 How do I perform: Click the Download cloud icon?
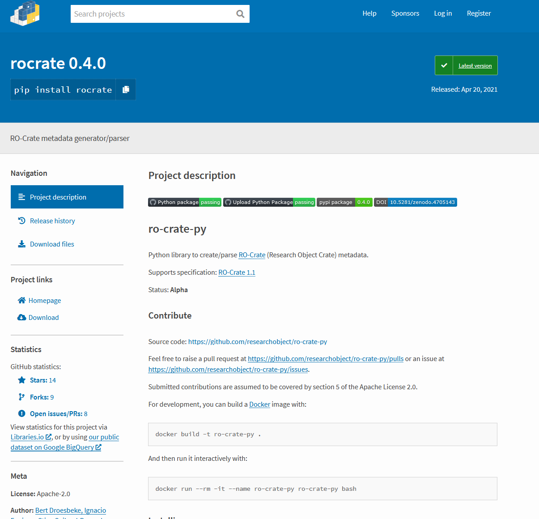click(x=21, y=317)
